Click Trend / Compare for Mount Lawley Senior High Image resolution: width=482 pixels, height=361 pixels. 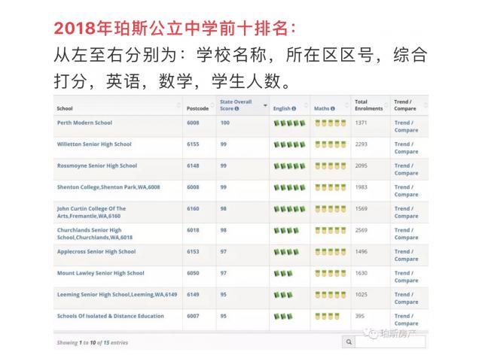(x=406, y=277)
